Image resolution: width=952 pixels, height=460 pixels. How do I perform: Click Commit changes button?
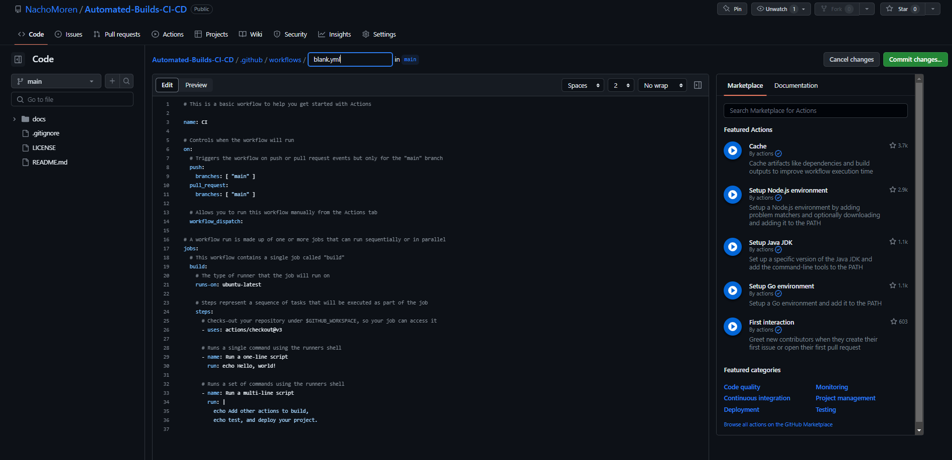tap(915, 59)
